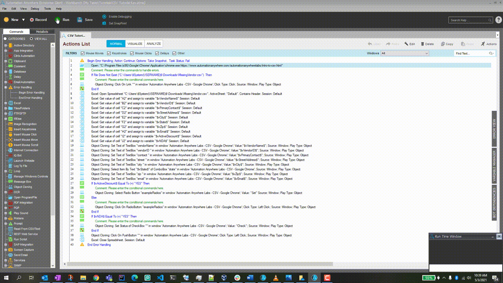The height and width of the screenshot is (283, 503).
Task: Open the Windows filter dropdown showing All
Action: [404, 53]
